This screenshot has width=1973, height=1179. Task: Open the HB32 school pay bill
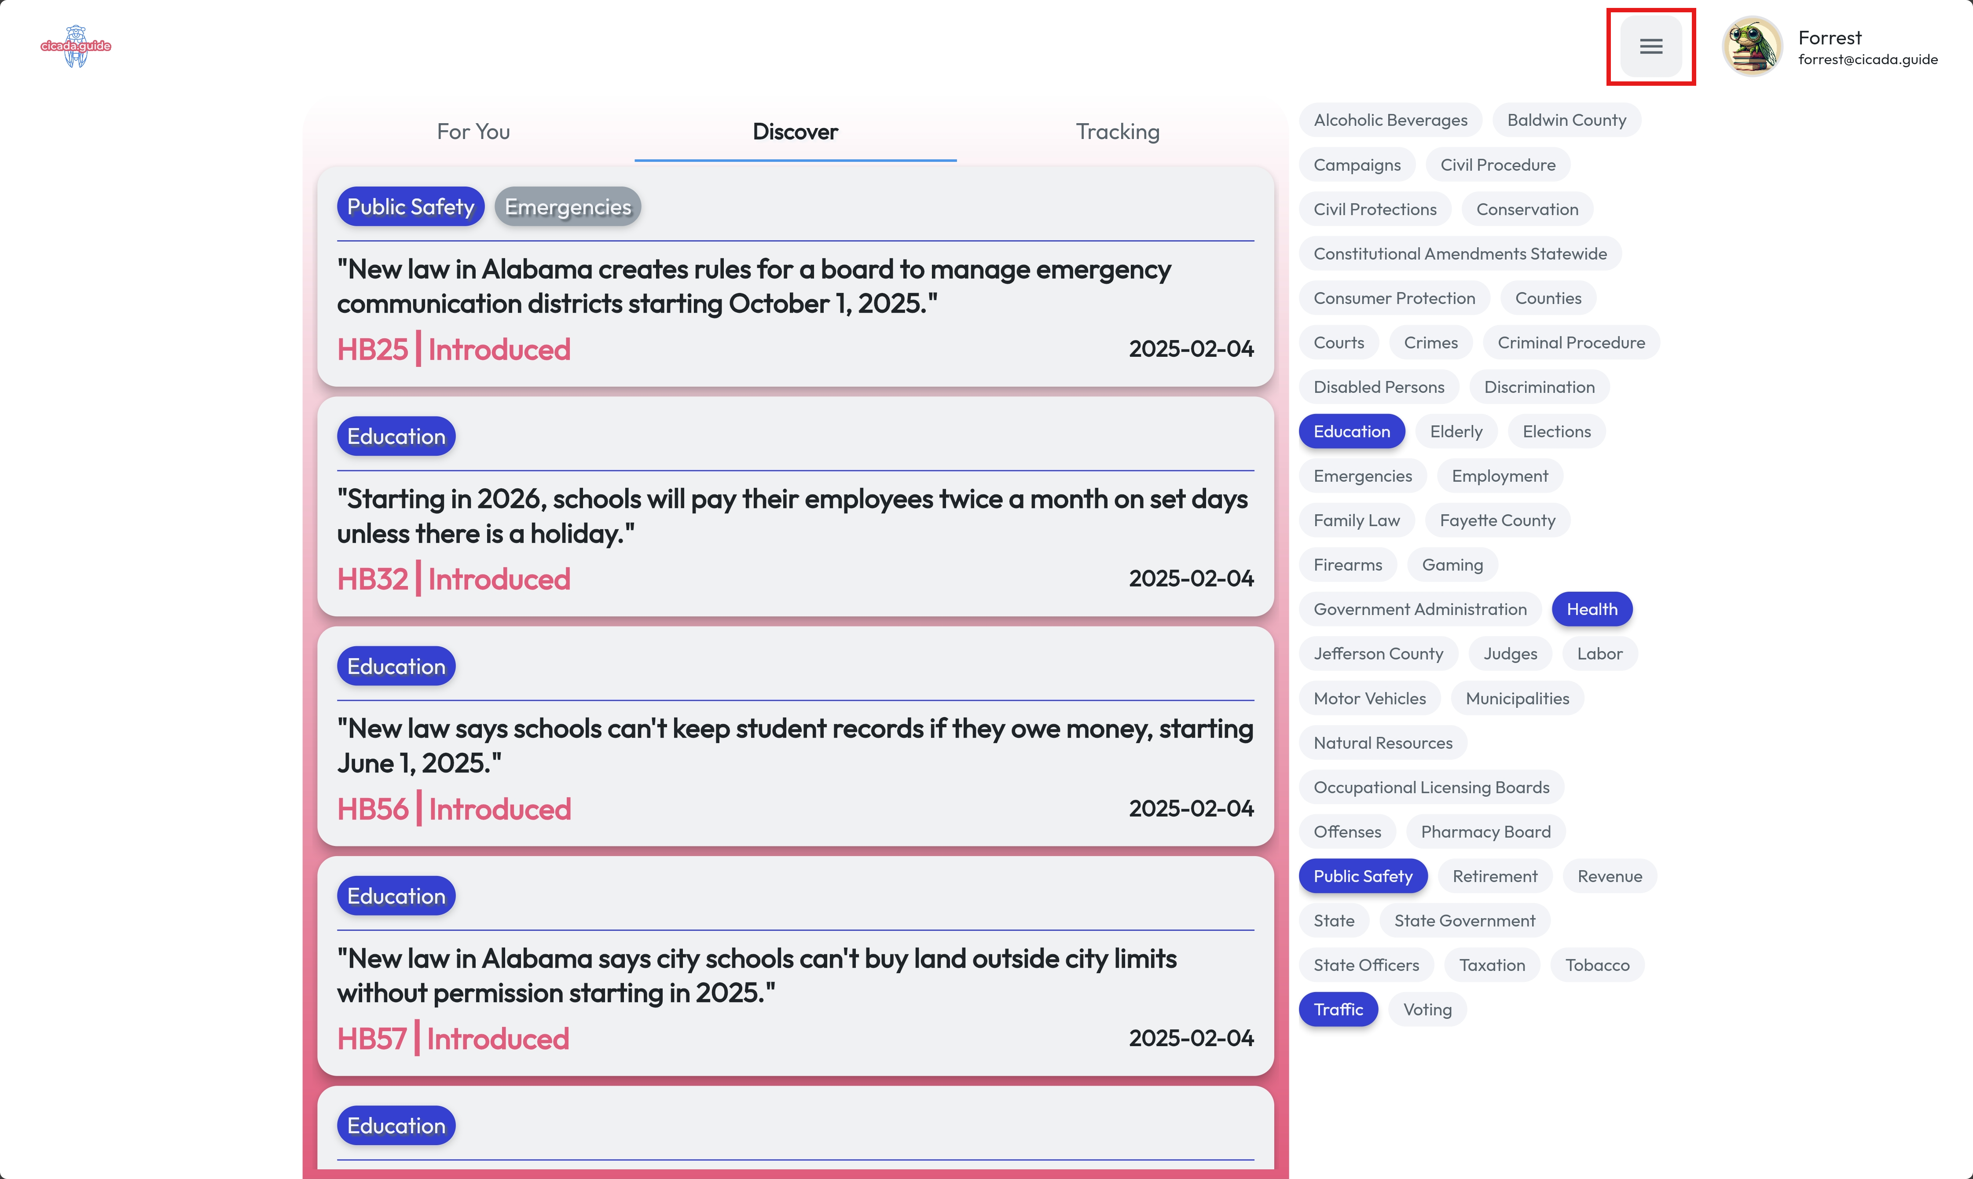[792, 516]
